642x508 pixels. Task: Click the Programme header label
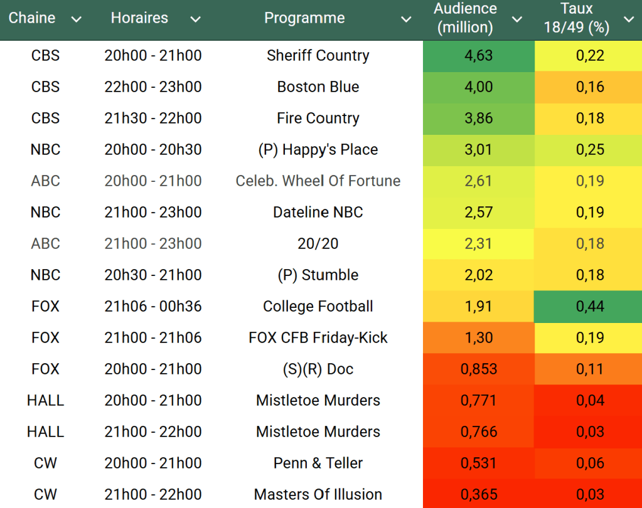304,18
